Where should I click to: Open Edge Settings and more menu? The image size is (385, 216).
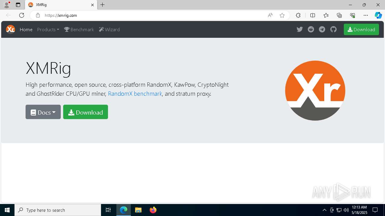point(366,15)
